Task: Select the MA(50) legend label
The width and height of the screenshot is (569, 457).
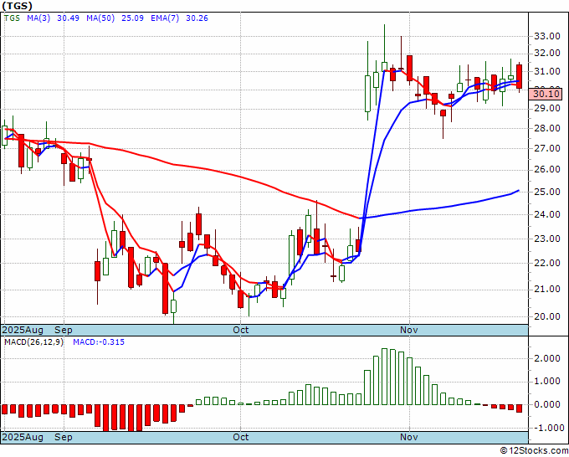Action: pos(100,18)
